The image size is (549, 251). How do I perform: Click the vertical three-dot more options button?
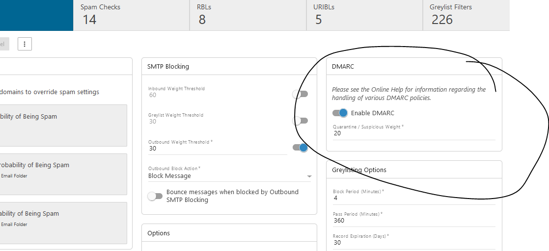click(25, 44)
